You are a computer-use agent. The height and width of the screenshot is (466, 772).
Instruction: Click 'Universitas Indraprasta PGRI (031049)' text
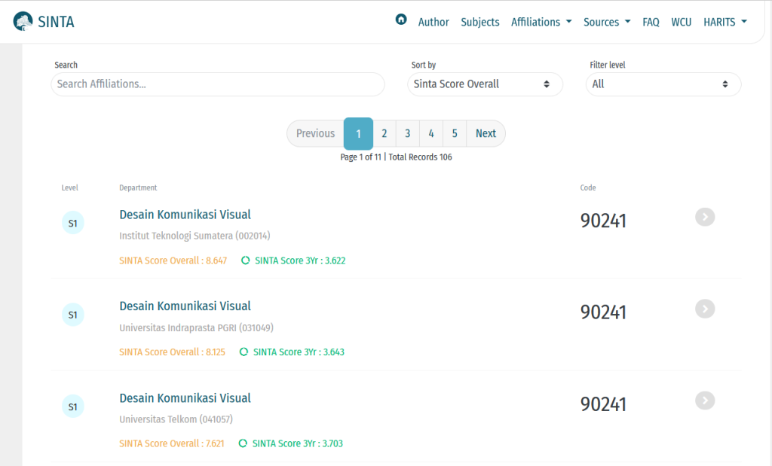click(196, 328)
